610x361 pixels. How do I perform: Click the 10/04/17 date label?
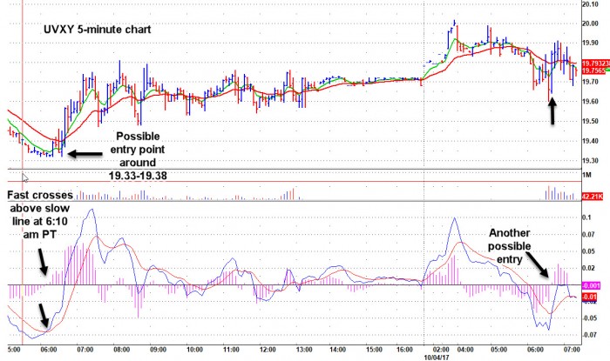437,358
